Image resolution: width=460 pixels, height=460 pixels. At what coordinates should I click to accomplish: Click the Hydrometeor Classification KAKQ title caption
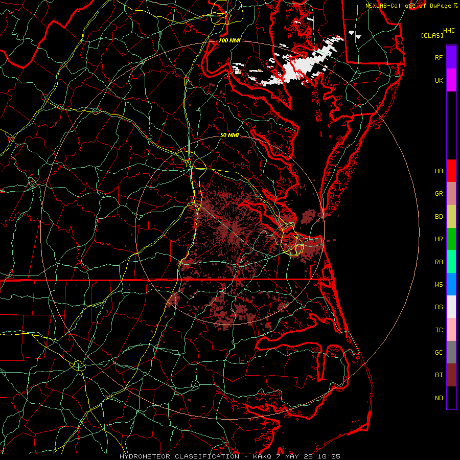coord(229,456)
